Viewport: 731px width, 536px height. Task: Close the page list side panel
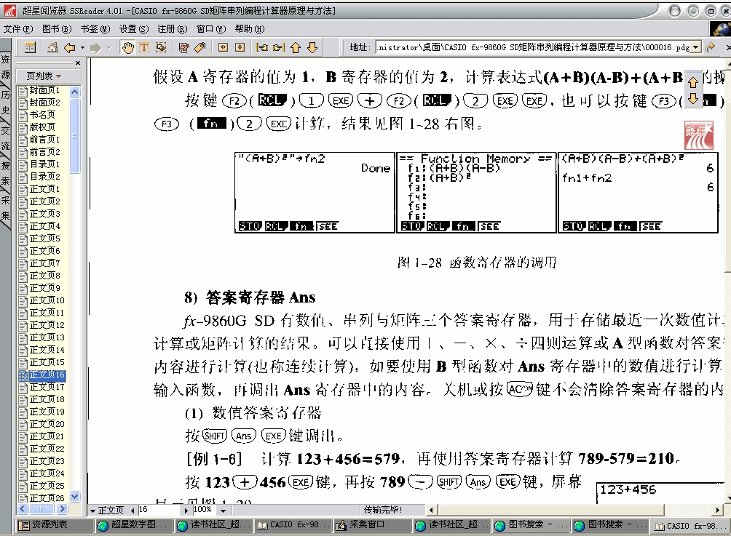[x=78, y=63]
